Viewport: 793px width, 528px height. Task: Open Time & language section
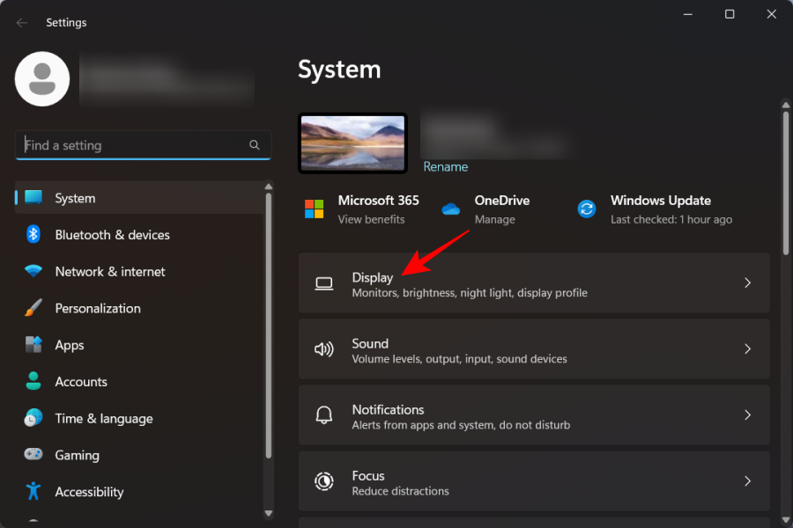(x=103, y=419)
